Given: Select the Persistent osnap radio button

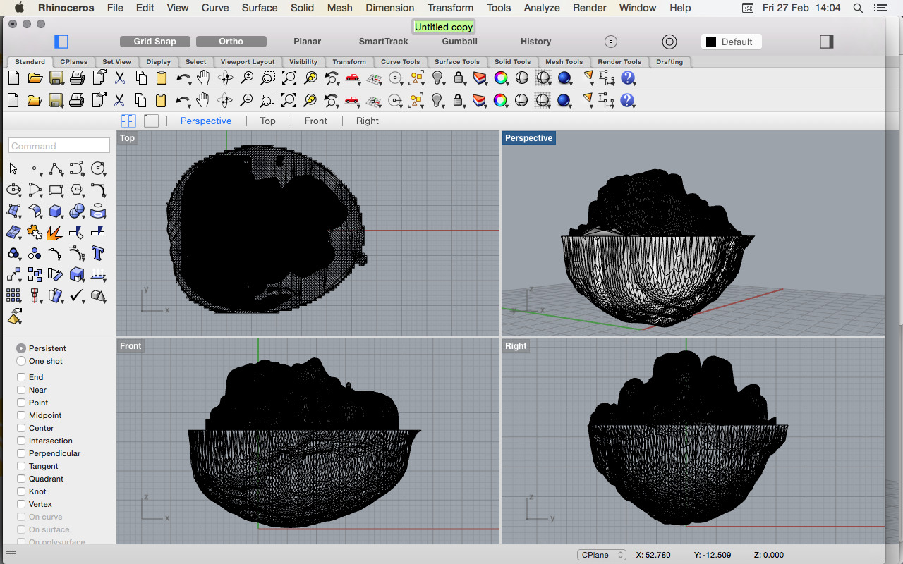Looking at the screenshot, I should (21, 348).
